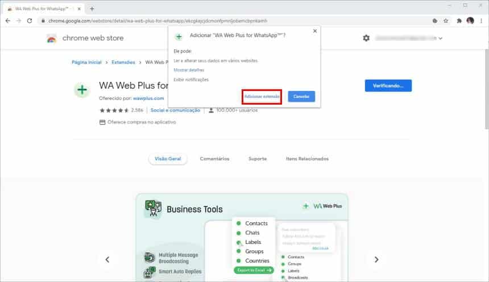Click the browser back arrow
489x282 pixels.
tap(8, 20)
